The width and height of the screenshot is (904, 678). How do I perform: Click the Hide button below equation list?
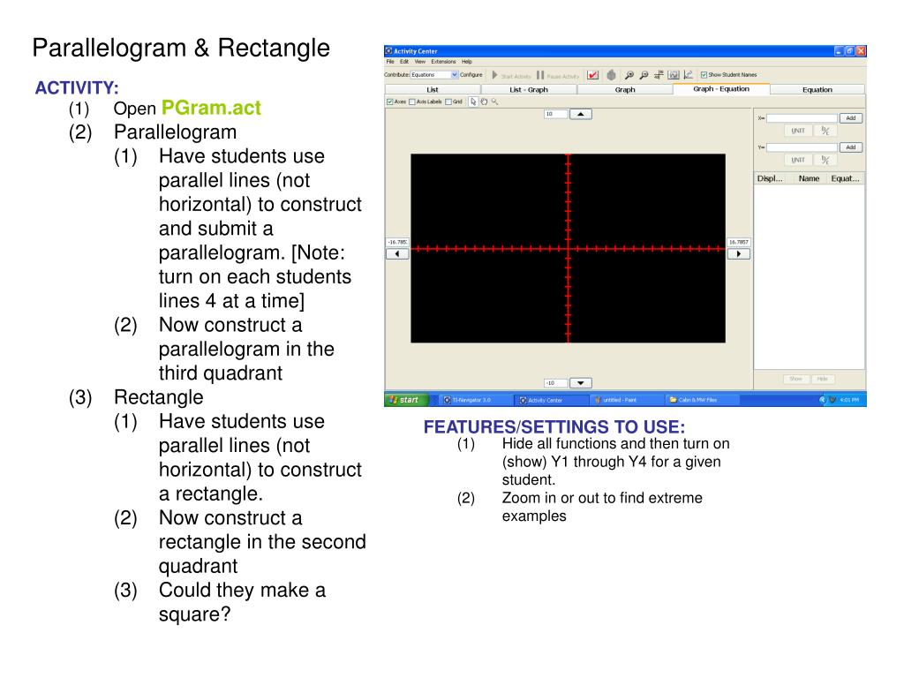click(x=823, y=379)
